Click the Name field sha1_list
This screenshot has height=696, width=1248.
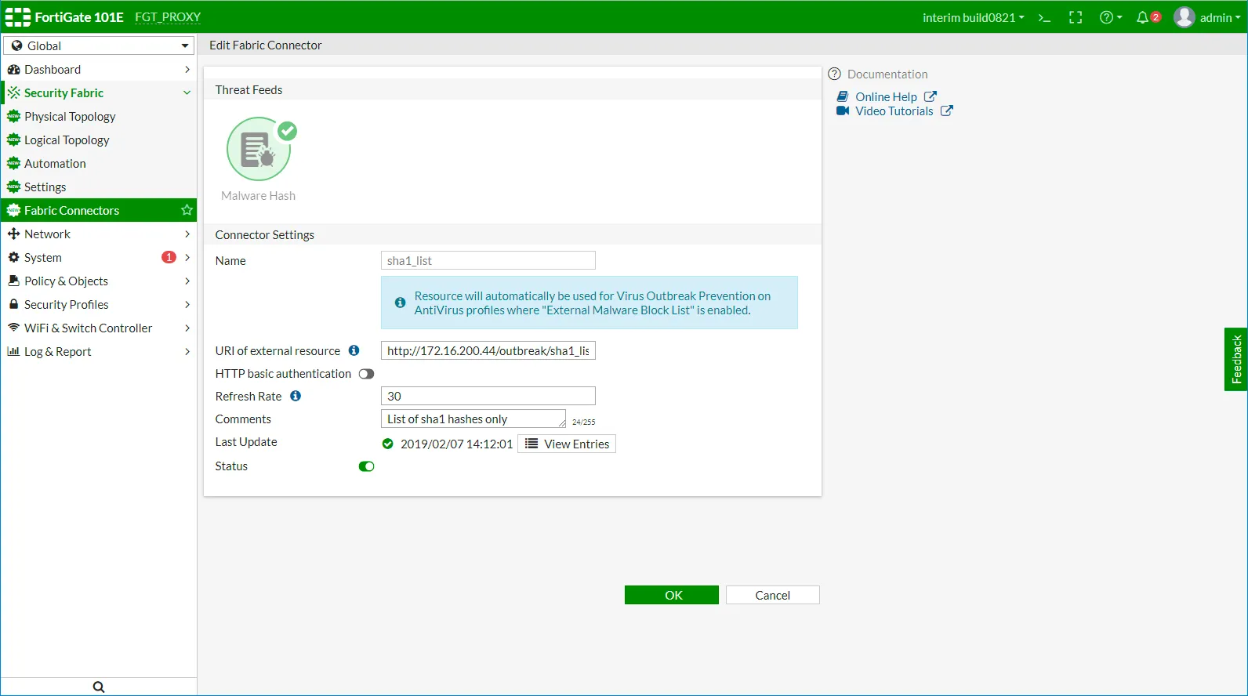[488, 260]
